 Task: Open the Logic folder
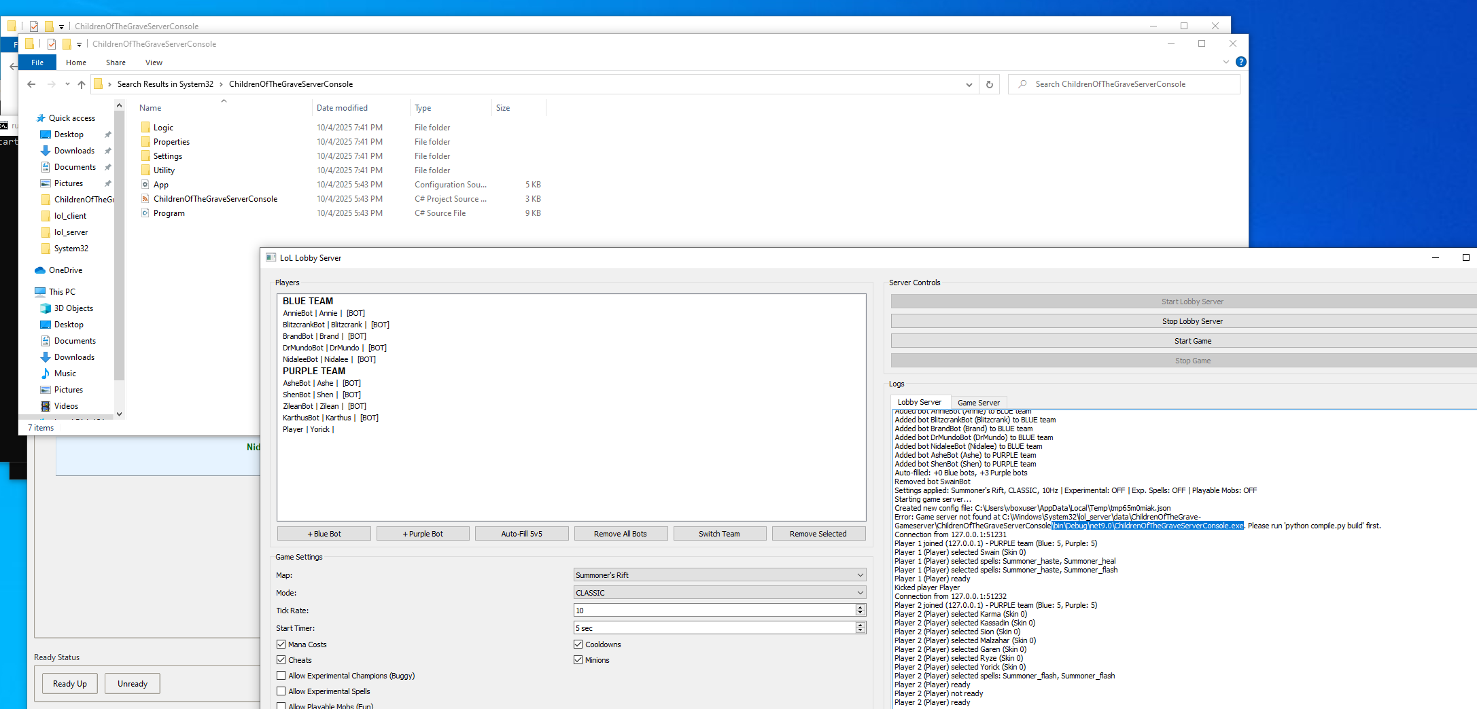[163, 128]
